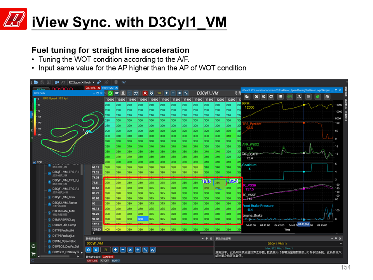Click the MAP-7 status indicator

(x=116, y=261)
